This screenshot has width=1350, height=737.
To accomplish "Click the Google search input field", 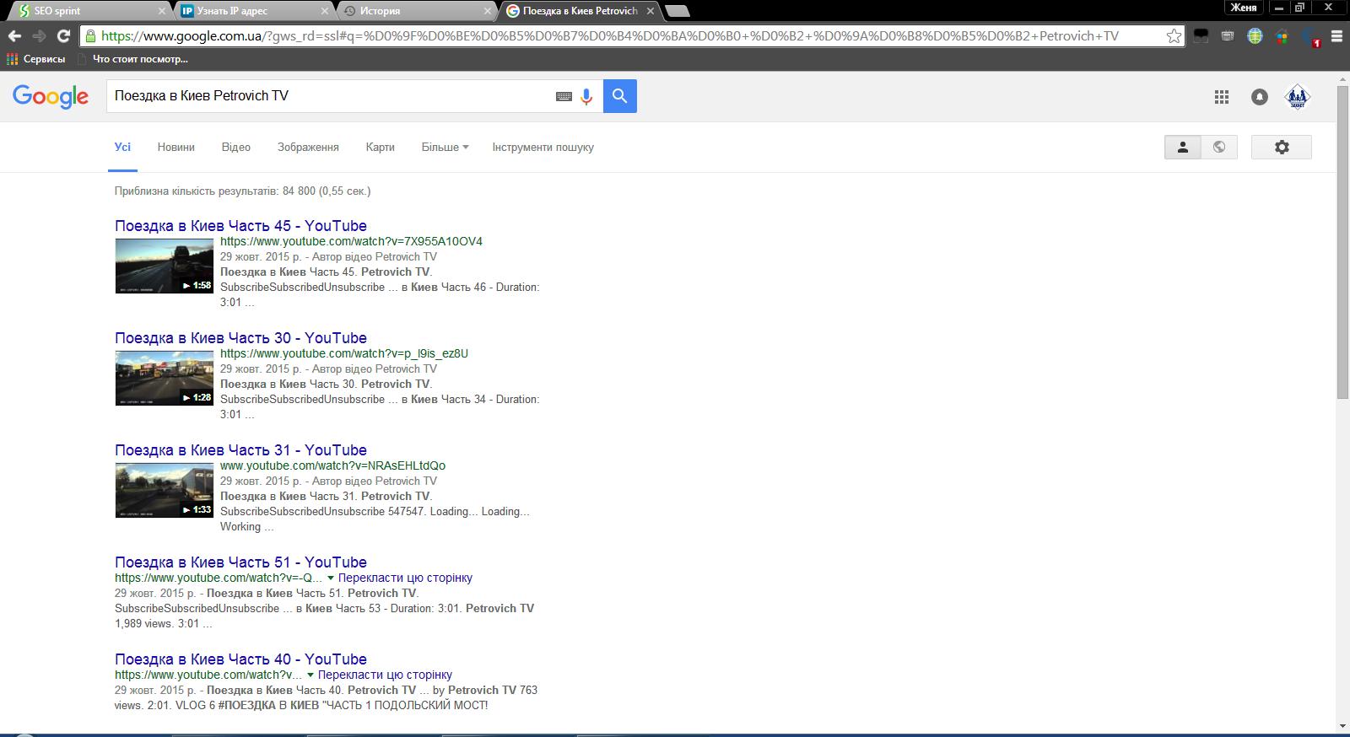I will tap(329, 96).
